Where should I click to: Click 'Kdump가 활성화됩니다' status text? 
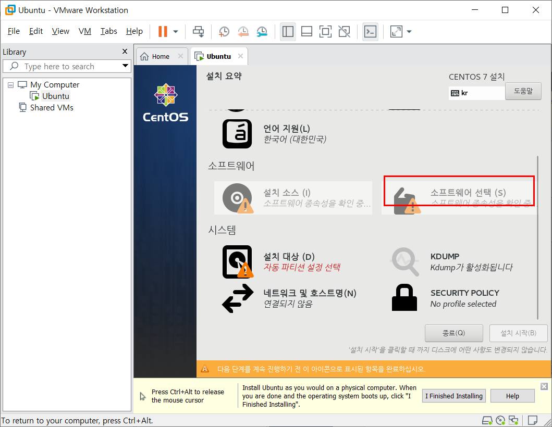click(x=471, y=267)
